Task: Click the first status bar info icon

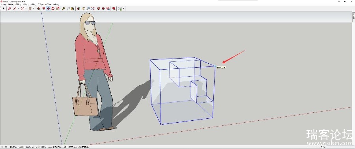Action: 2,147
